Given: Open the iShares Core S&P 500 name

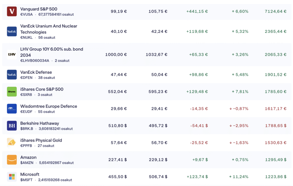Looking at the screenshot, I should [42, 89].
